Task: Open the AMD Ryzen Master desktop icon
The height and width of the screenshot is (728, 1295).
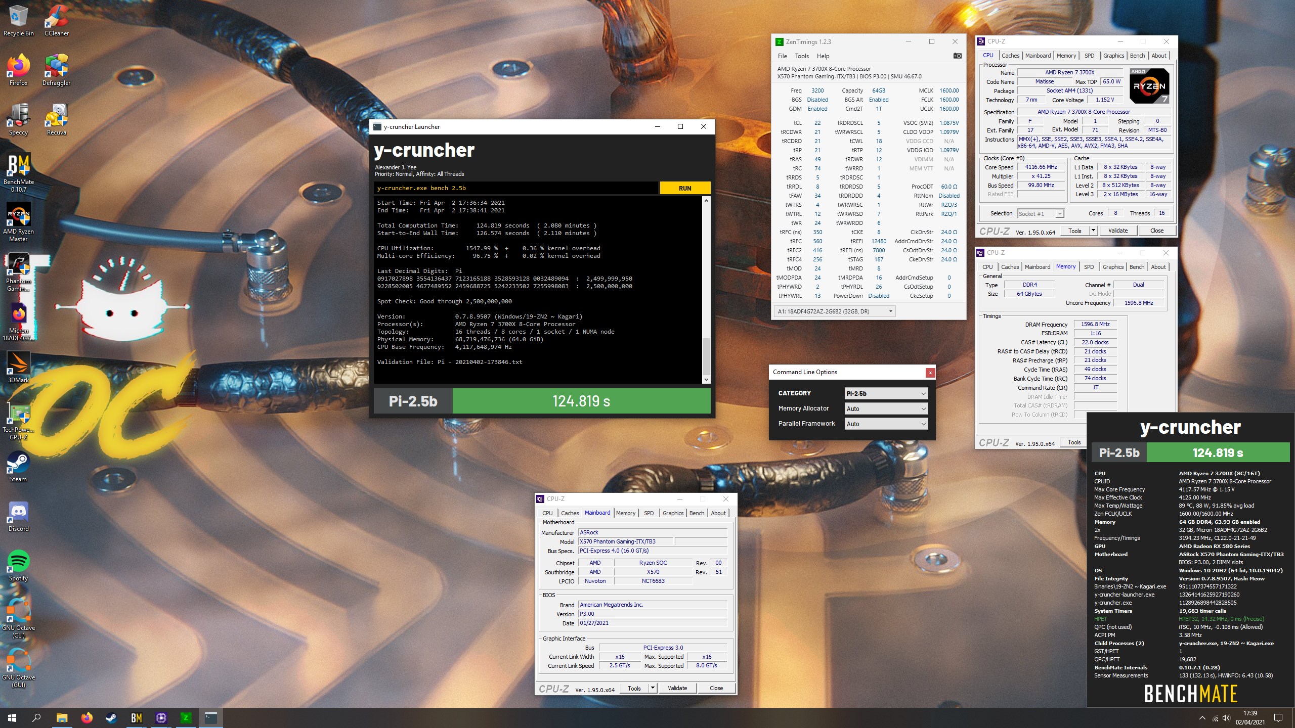Action: point(18,222)
